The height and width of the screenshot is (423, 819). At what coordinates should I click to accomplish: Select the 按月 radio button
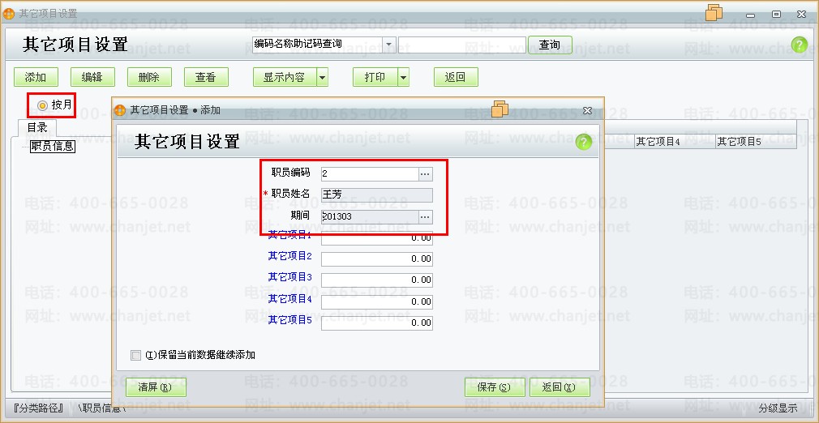tap(42, 105)
